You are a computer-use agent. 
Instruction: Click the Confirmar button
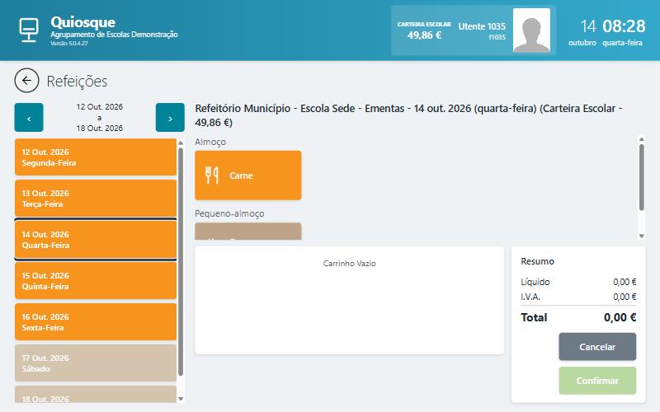(x=597, y=381)
